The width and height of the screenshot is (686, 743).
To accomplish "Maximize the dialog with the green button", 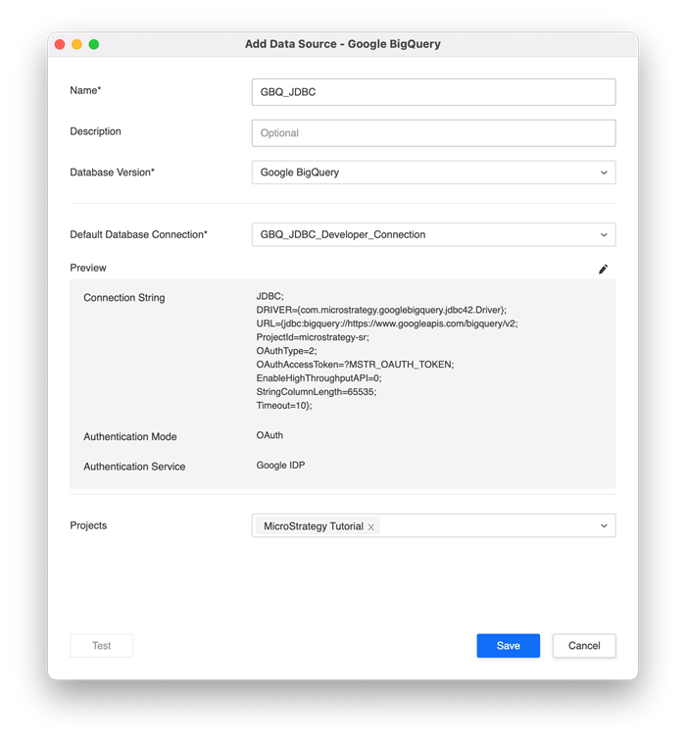I will pyautogui.click(x=94, y=44).
